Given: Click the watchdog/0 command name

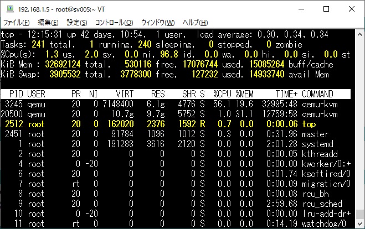Looking at the screenshot, I should [324, 223].
